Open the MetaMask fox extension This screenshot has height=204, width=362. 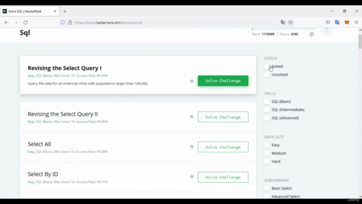tap(347, 23)
